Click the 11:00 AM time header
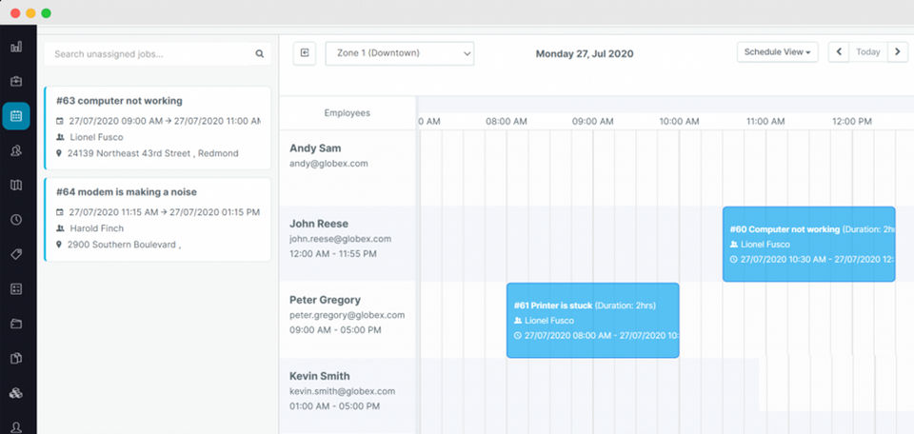Screen dimensions: 914x434 pos(765,121)
